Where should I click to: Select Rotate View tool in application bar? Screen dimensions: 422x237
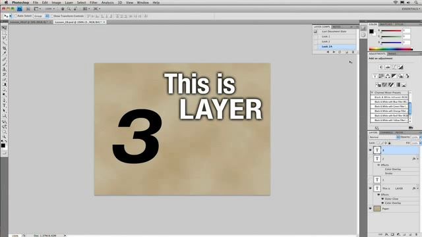click(x=75, y=9)
